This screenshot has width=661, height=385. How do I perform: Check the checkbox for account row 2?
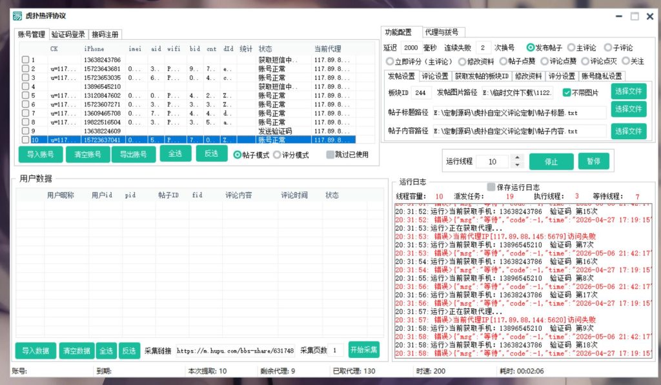[x=25, y=68]
